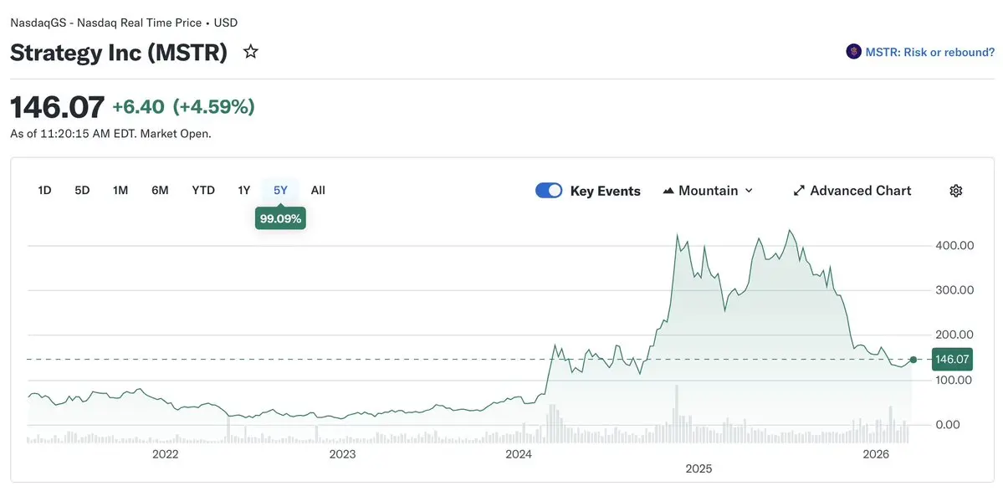Click the Advanced Chart expand arrows icon
The height and width of the screenshot is (491, 1003).
click(x=799, y=191)
